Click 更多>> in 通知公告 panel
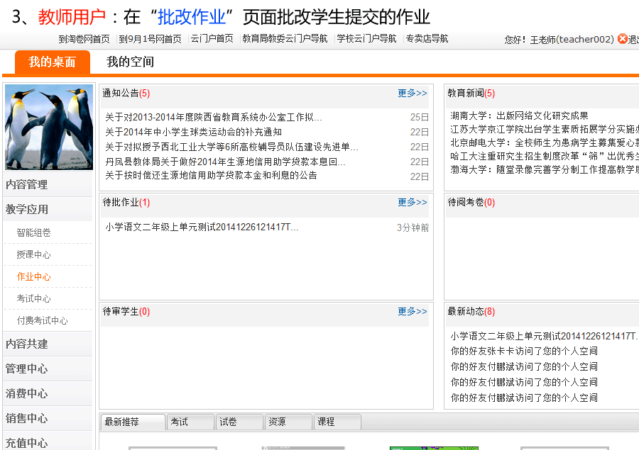Viewport: 639px width, 450px height. tap(413, 94)
